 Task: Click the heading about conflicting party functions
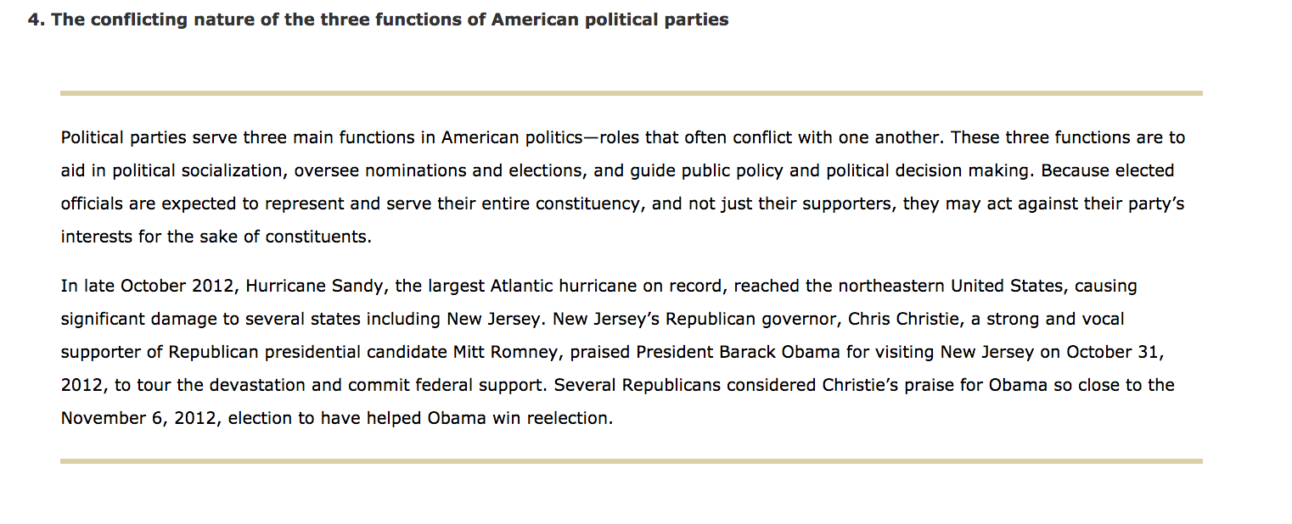click(x=378, y=20)
